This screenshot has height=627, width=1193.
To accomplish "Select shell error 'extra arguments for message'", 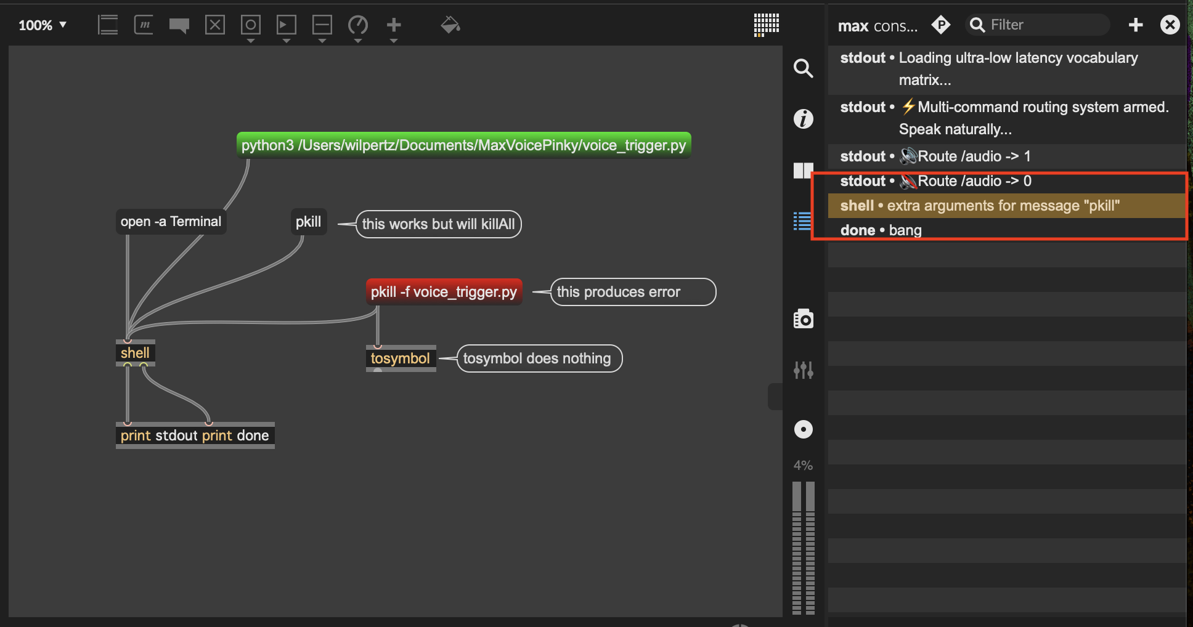I will coord(1007,206).
